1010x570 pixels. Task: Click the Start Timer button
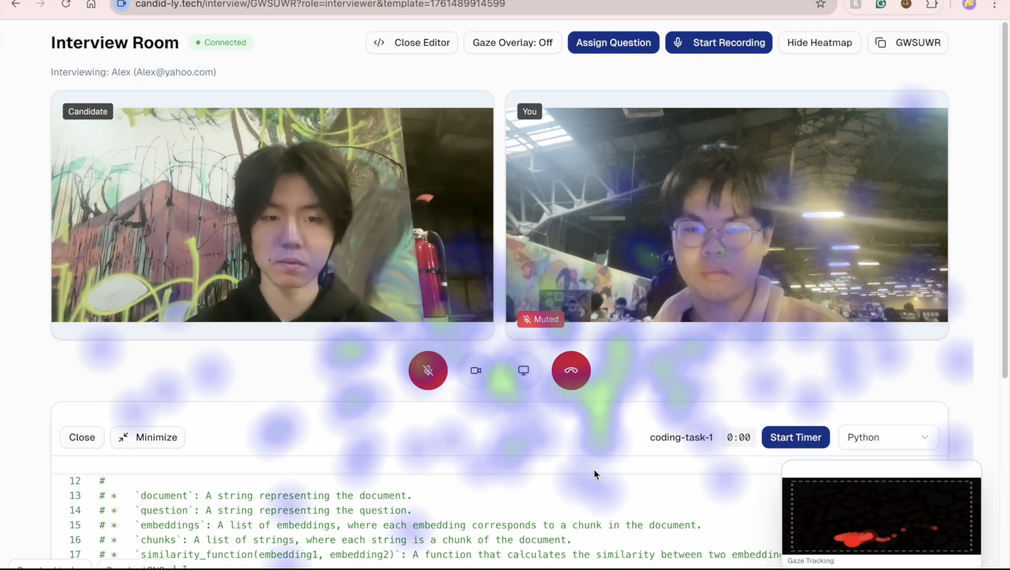click(x=795, y=437)
